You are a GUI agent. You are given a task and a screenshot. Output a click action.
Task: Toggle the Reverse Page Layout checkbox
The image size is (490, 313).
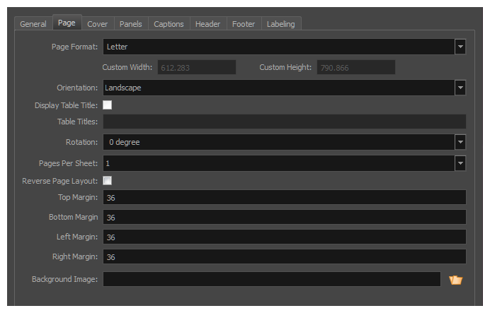click(107, 180)
